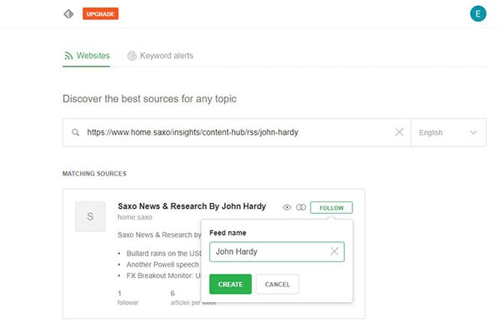
Task: Click the Feedly logo icon
Action: (x=68, y=13)
